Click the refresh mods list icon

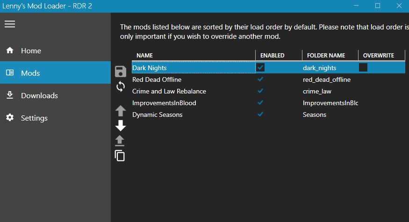[121, 86]
